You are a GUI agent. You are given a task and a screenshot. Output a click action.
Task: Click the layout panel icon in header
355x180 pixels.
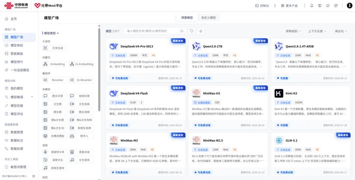[320, 6]
